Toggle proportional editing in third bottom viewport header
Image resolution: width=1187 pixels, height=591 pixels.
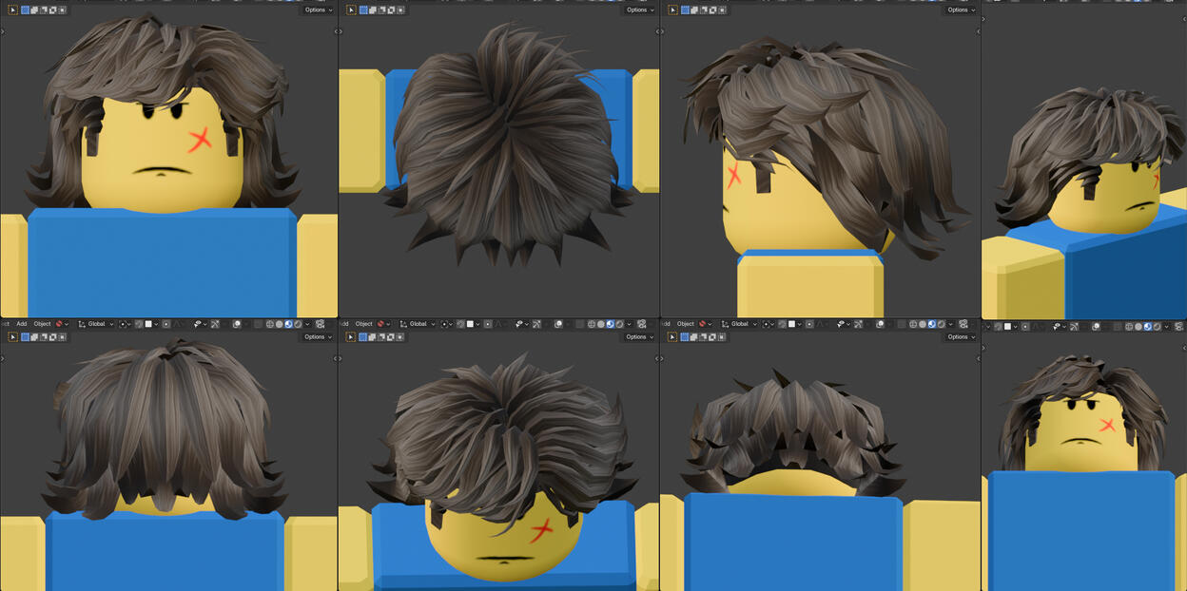coord(809,324)
